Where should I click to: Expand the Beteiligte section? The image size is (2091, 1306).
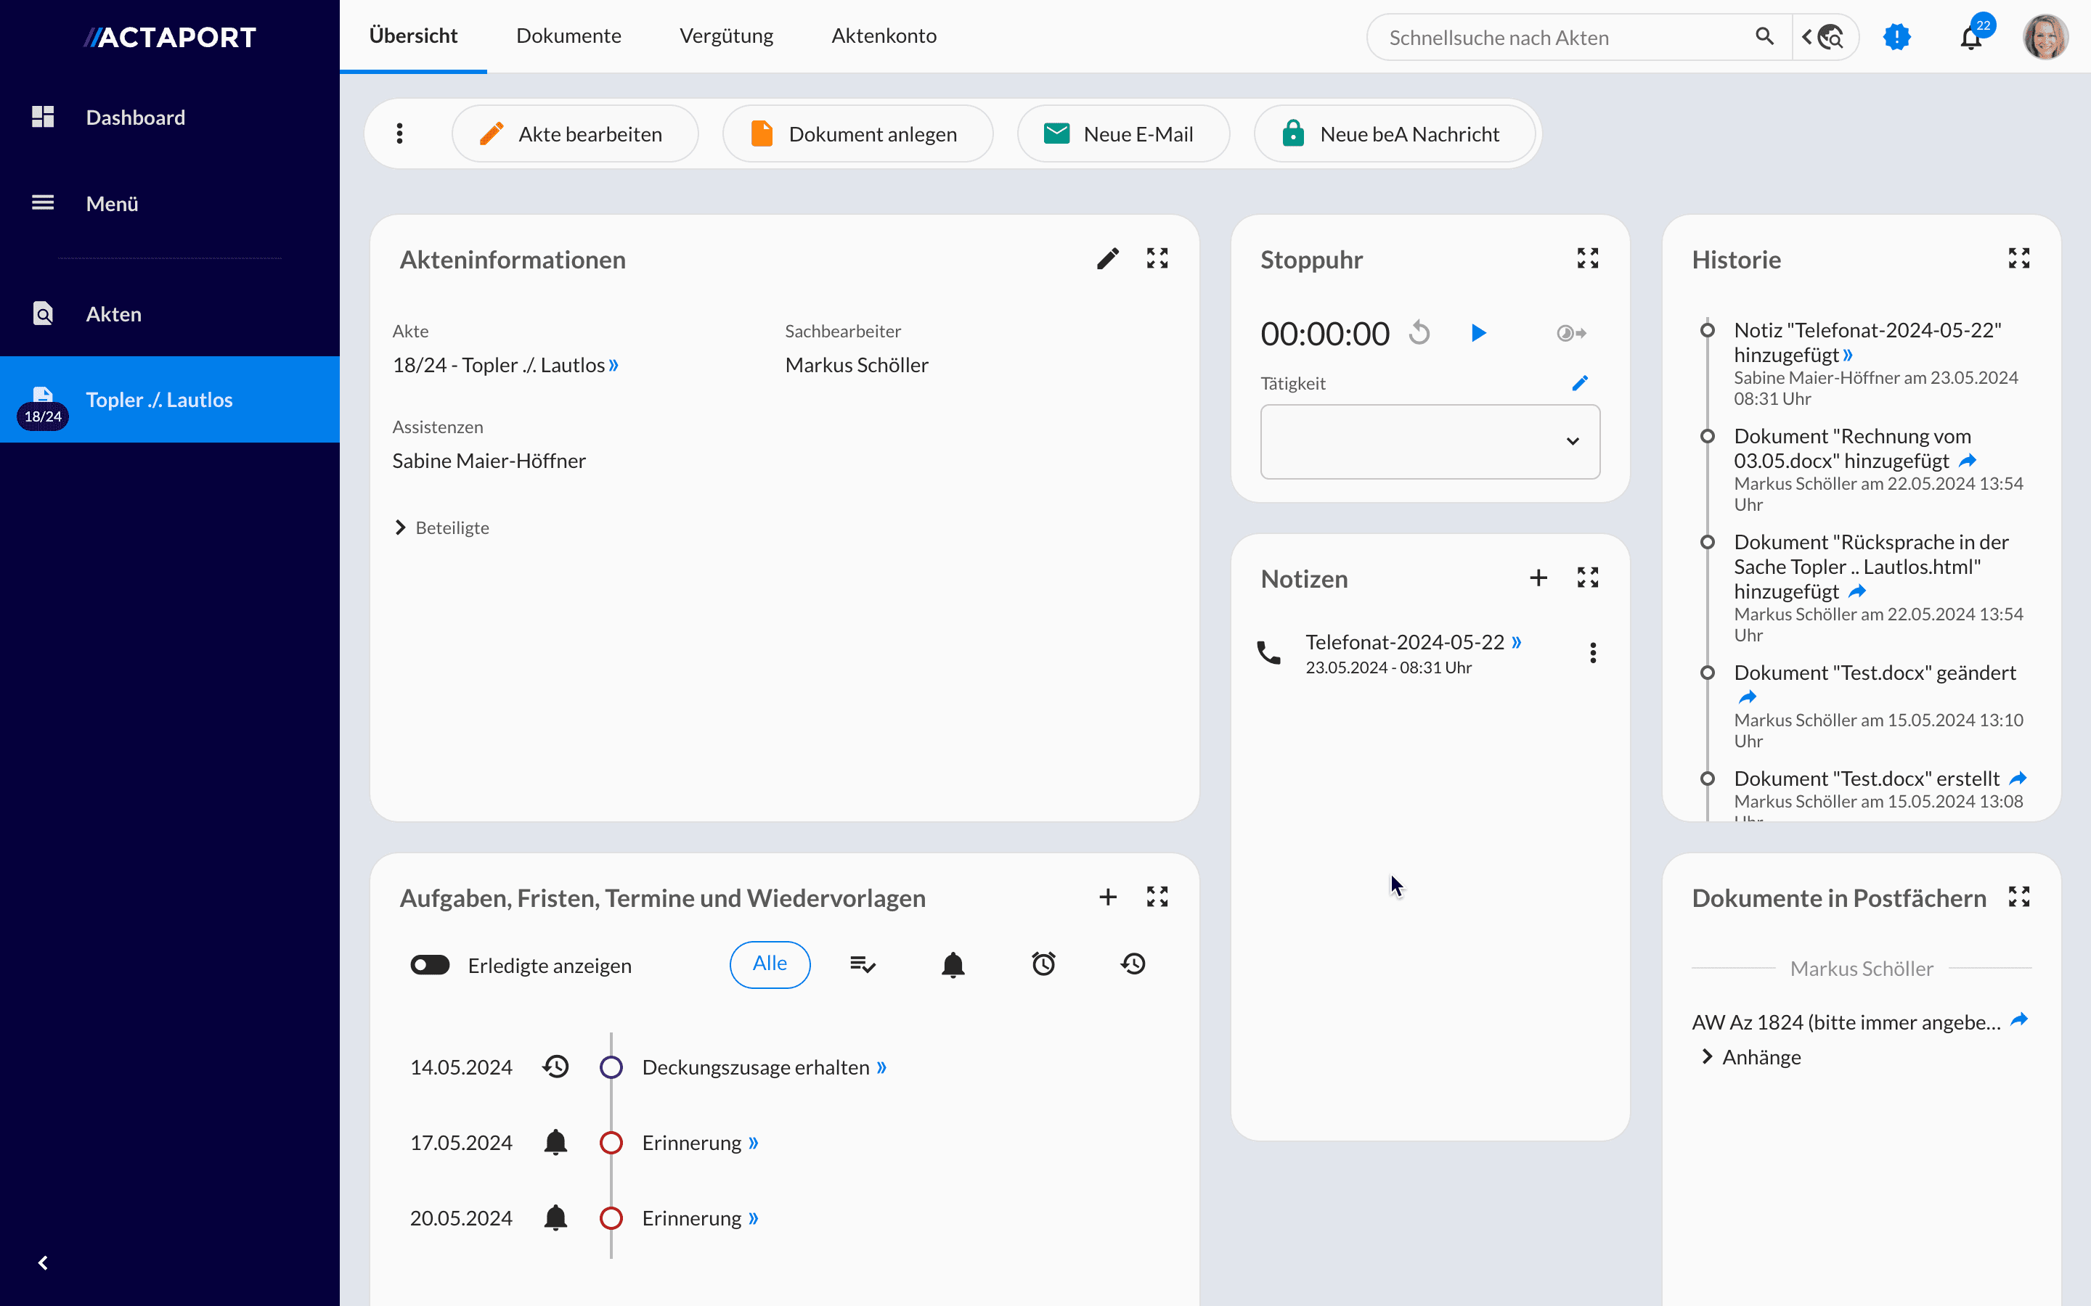[x=441, y=527]
